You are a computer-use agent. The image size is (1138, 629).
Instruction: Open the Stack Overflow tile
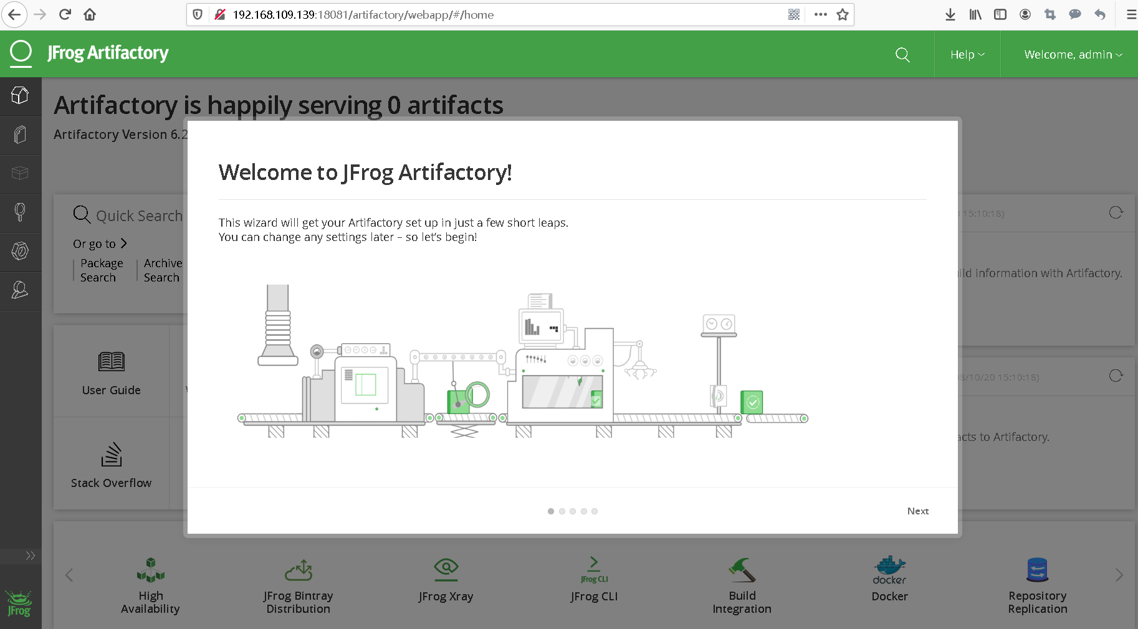112,465
